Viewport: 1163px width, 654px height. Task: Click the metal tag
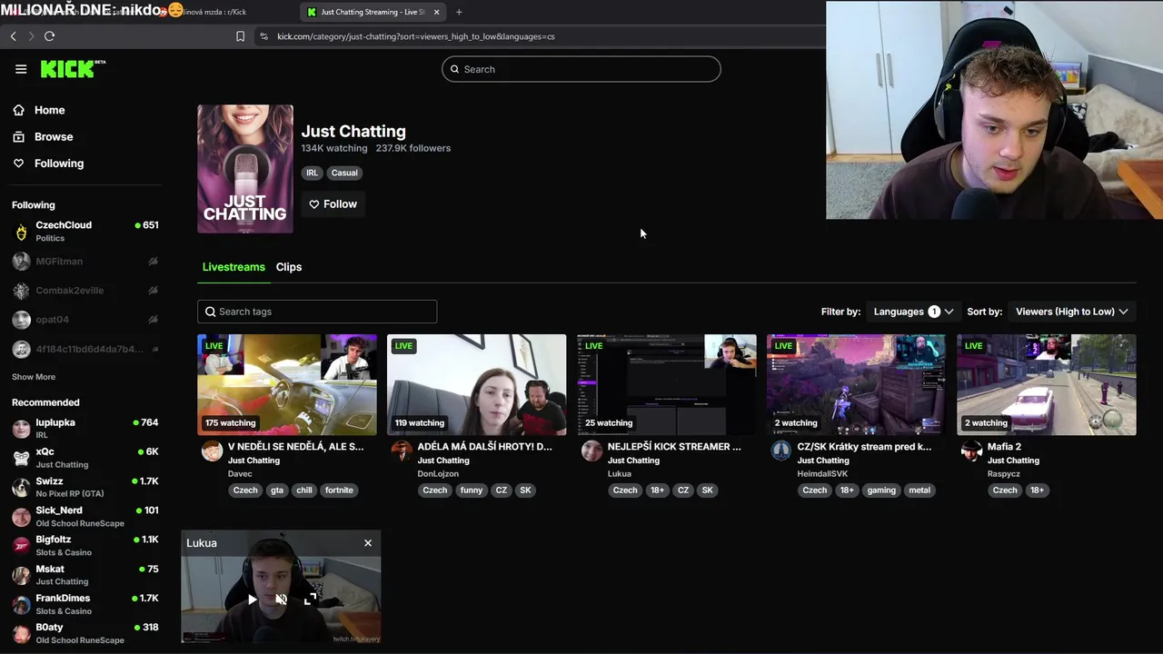coord(919,490)
